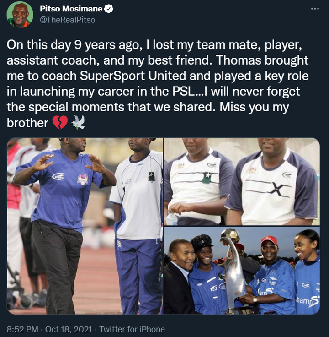
Task: Click the woman smiling in blue Champs jersey
Action: point(307,272)
